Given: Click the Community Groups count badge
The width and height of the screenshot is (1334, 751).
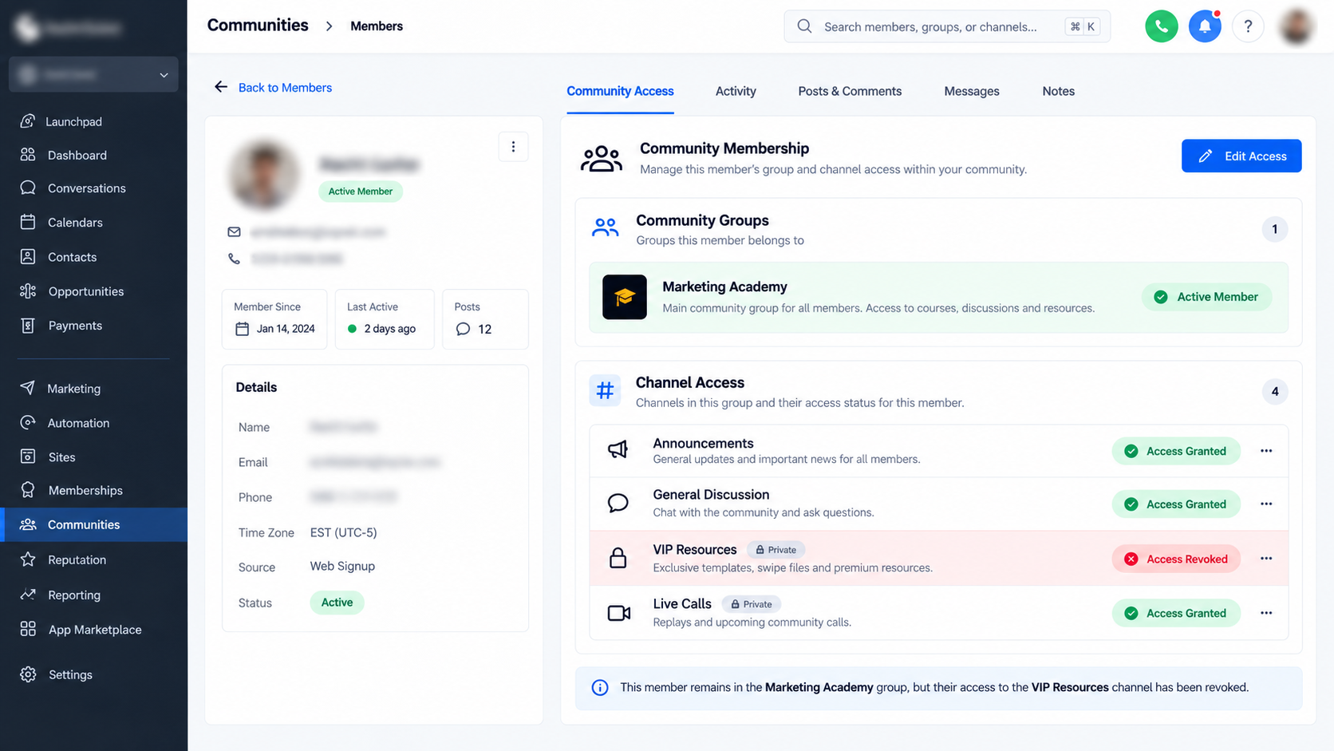Looking at the screenshot, I should (x=1275, y=230).
